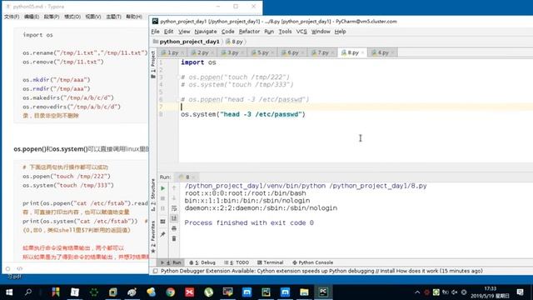Open Typora 格式(O) menu
This screenshot has height=300, width=533.
(72, 17)
